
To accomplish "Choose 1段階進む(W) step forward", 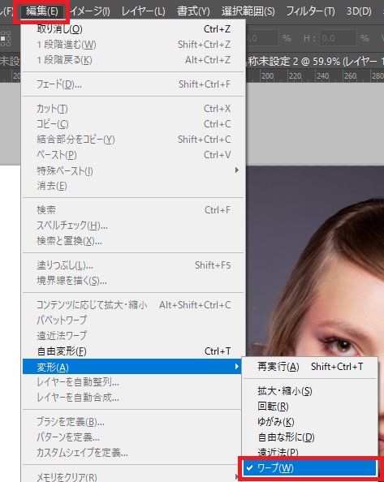I will pos(133,45).
